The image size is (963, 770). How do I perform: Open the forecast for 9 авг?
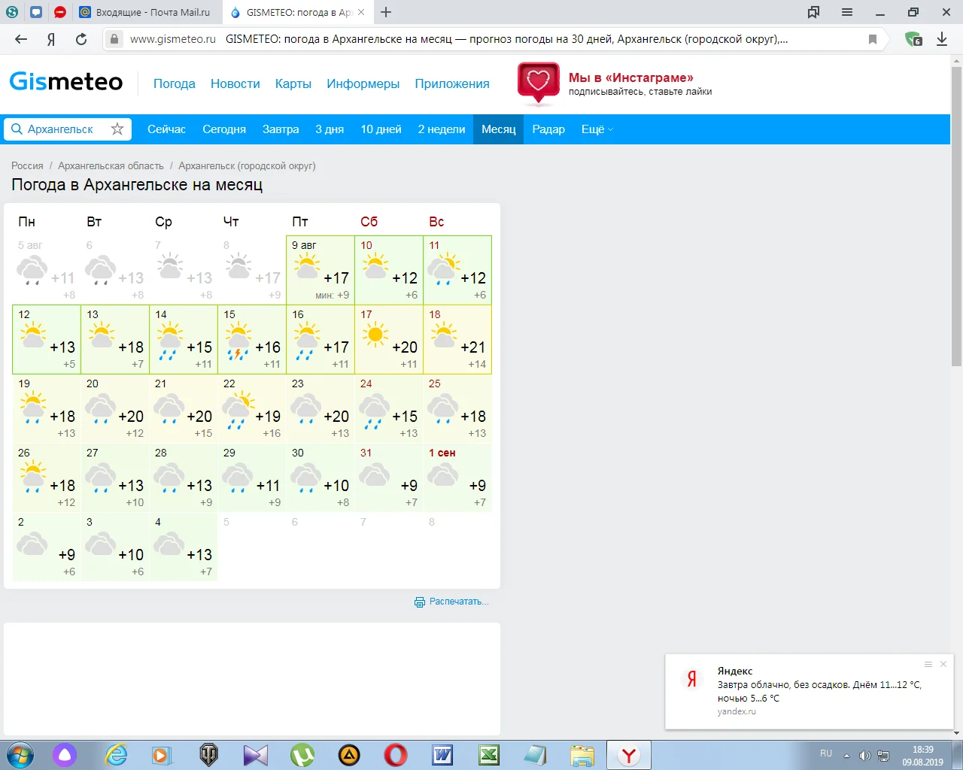[x=320, y=271]
